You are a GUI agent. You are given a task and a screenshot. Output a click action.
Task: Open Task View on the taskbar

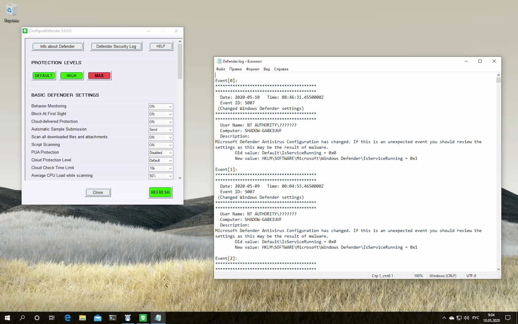click(51, 317)
